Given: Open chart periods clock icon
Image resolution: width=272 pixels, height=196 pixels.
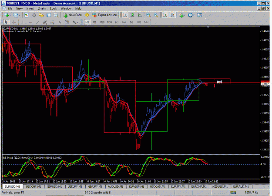Looking at the screenshot, I should [x=190, y=15].
